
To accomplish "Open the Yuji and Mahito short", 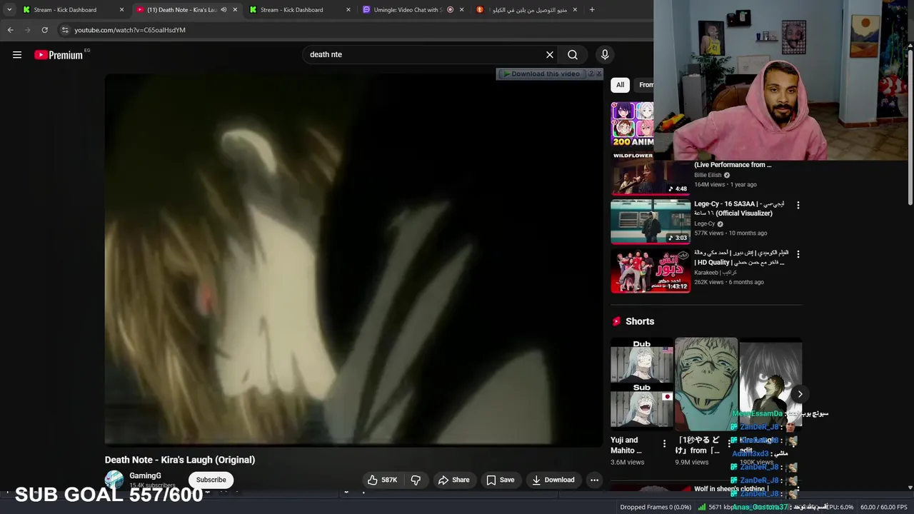I will tap(642, 383).
